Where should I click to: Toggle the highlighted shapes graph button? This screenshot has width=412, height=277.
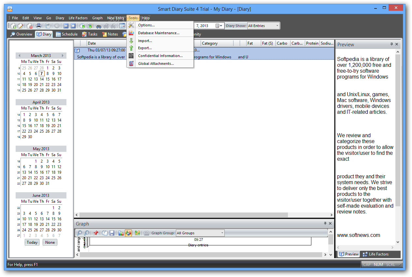tap(128, 233)
